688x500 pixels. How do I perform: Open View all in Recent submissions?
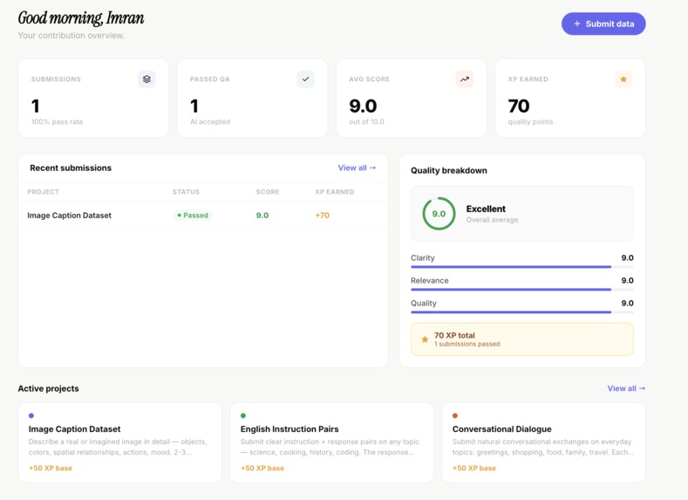(x=357, y=168)
